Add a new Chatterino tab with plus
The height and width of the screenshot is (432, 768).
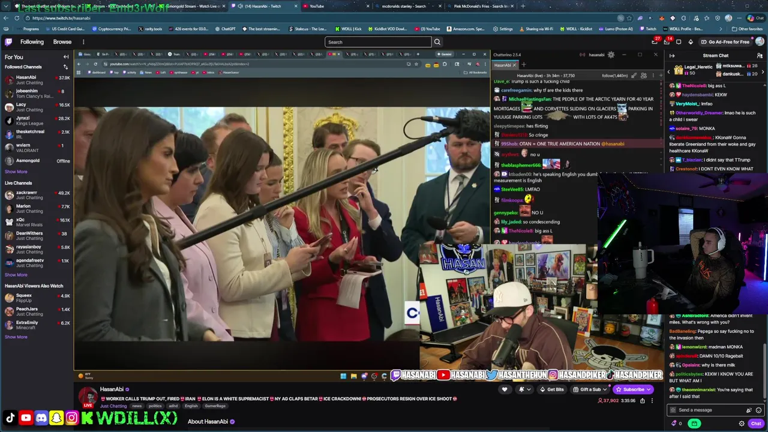click(x=523, y=65)
